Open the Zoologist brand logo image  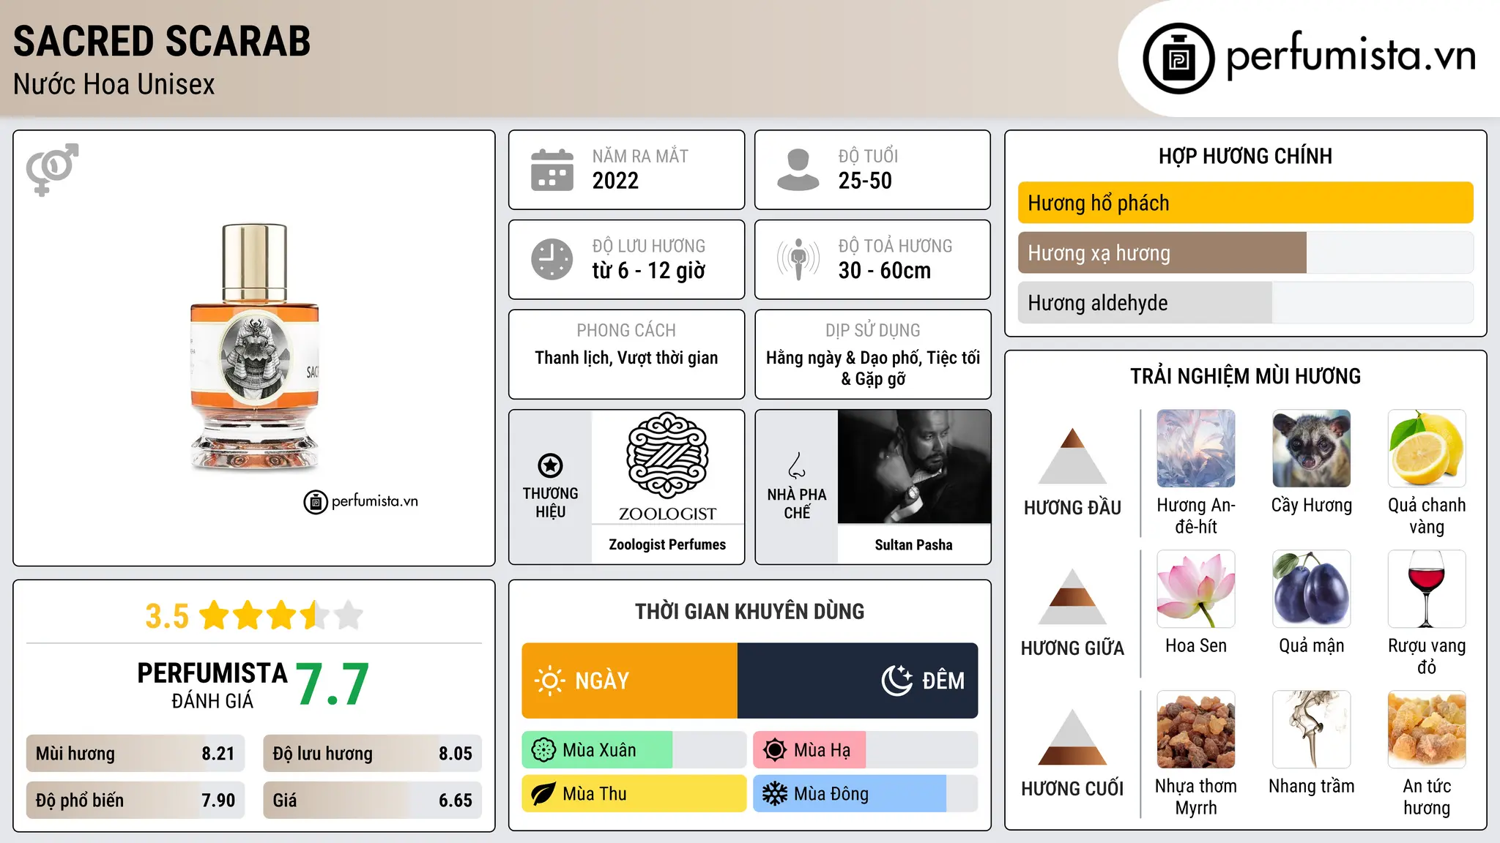point(667,466)
